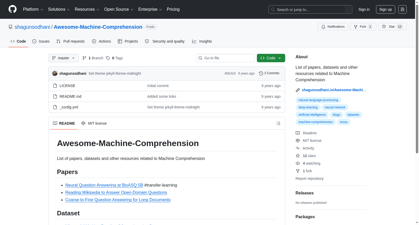
Task: Open the natural-language-processing topic tag
Action: pyautogui.click(x=318, y=100)
